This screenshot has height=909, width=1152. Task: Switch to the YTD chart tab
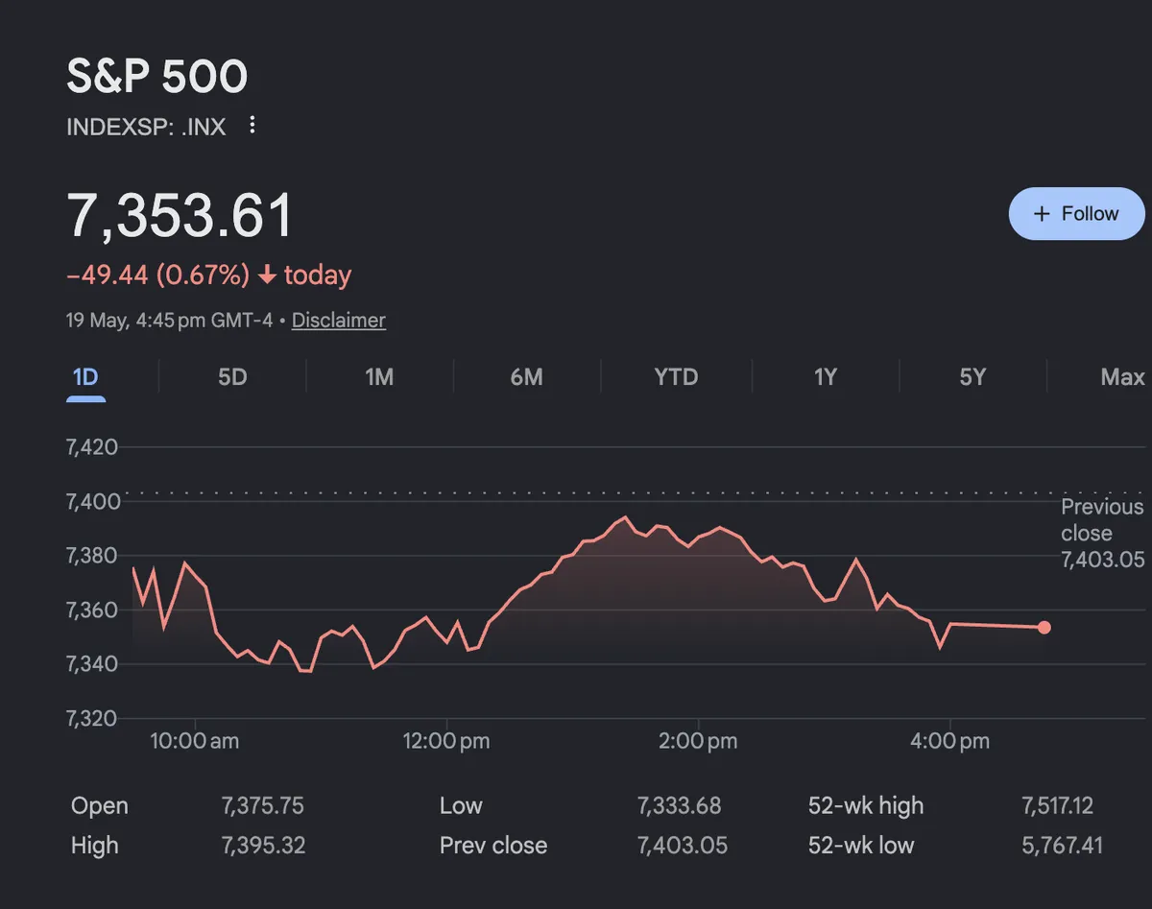click(676, 377)
